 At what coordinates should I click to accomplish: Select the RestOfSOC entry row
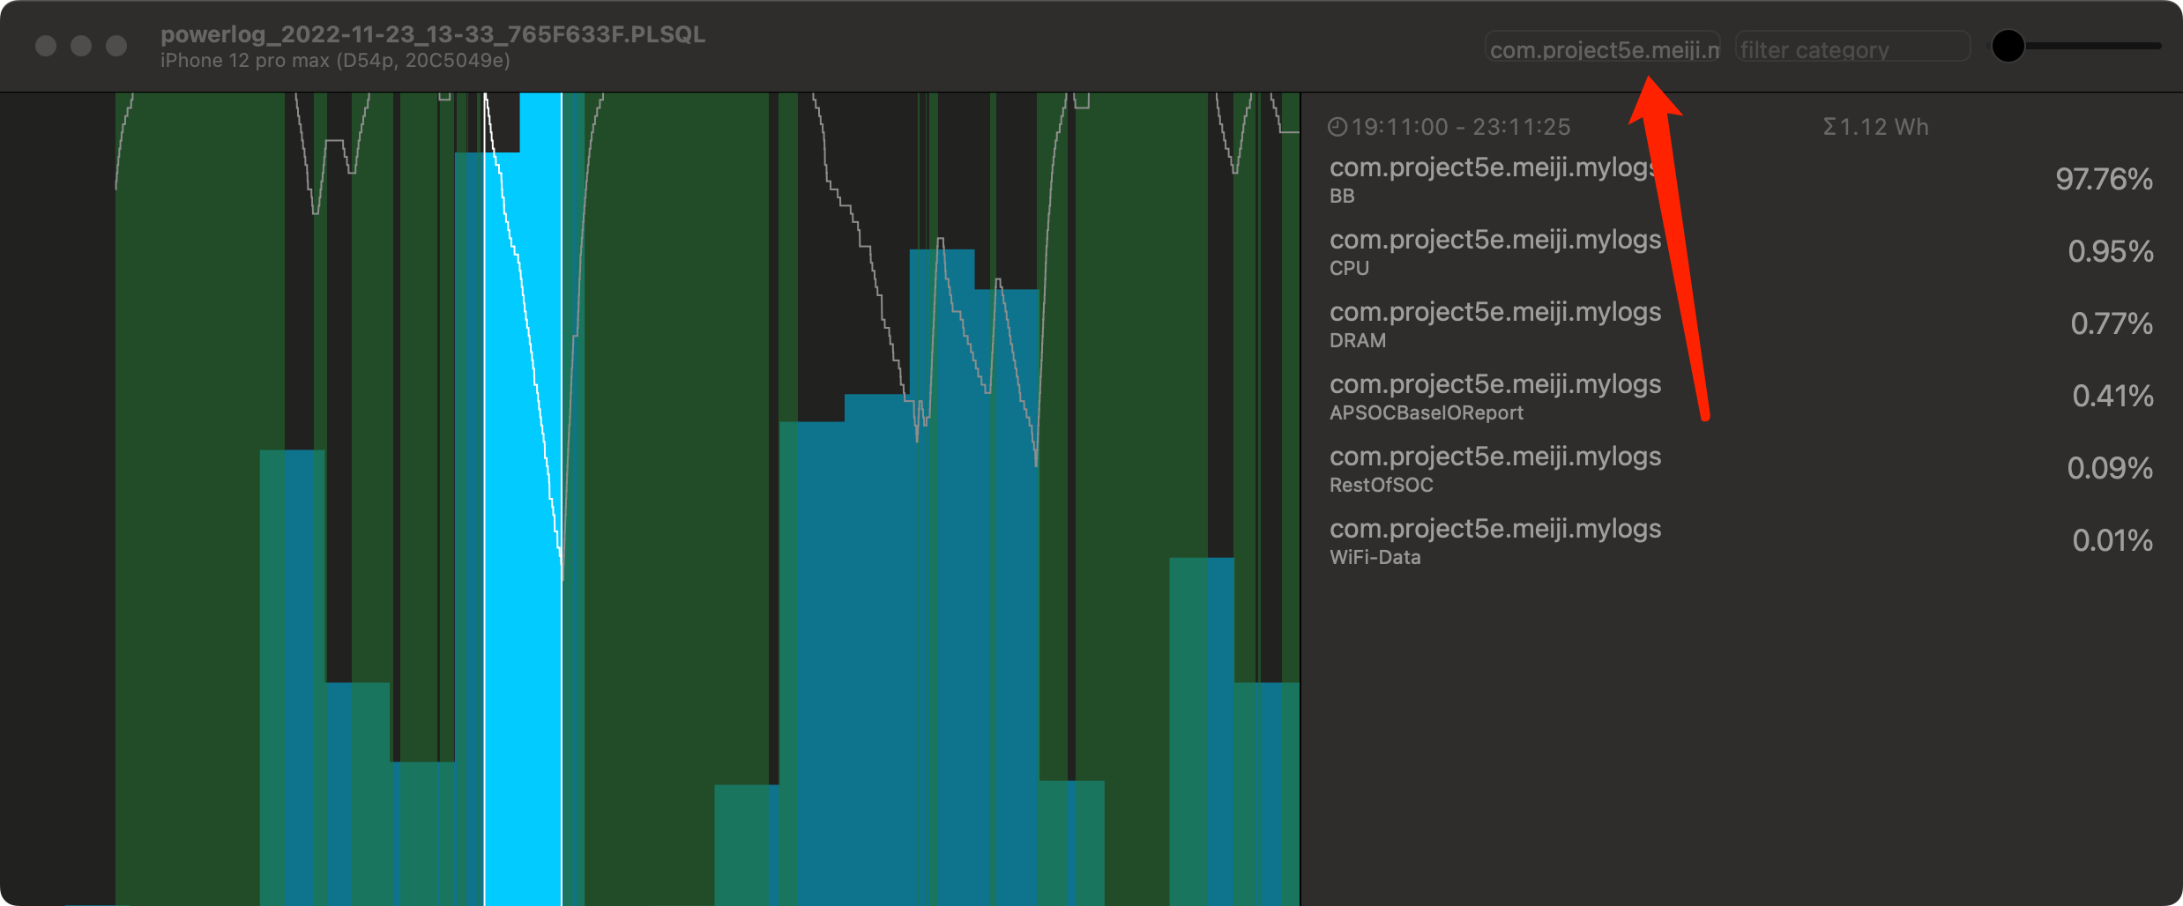coord(1741,469)
